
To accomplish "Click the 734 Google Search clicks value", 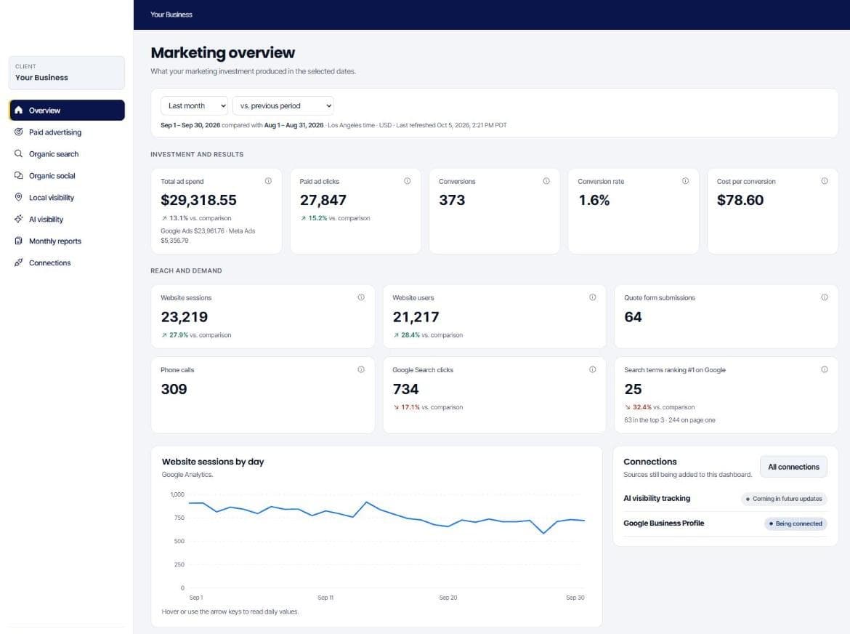I will pyautogui.click(x=405, y=389).
